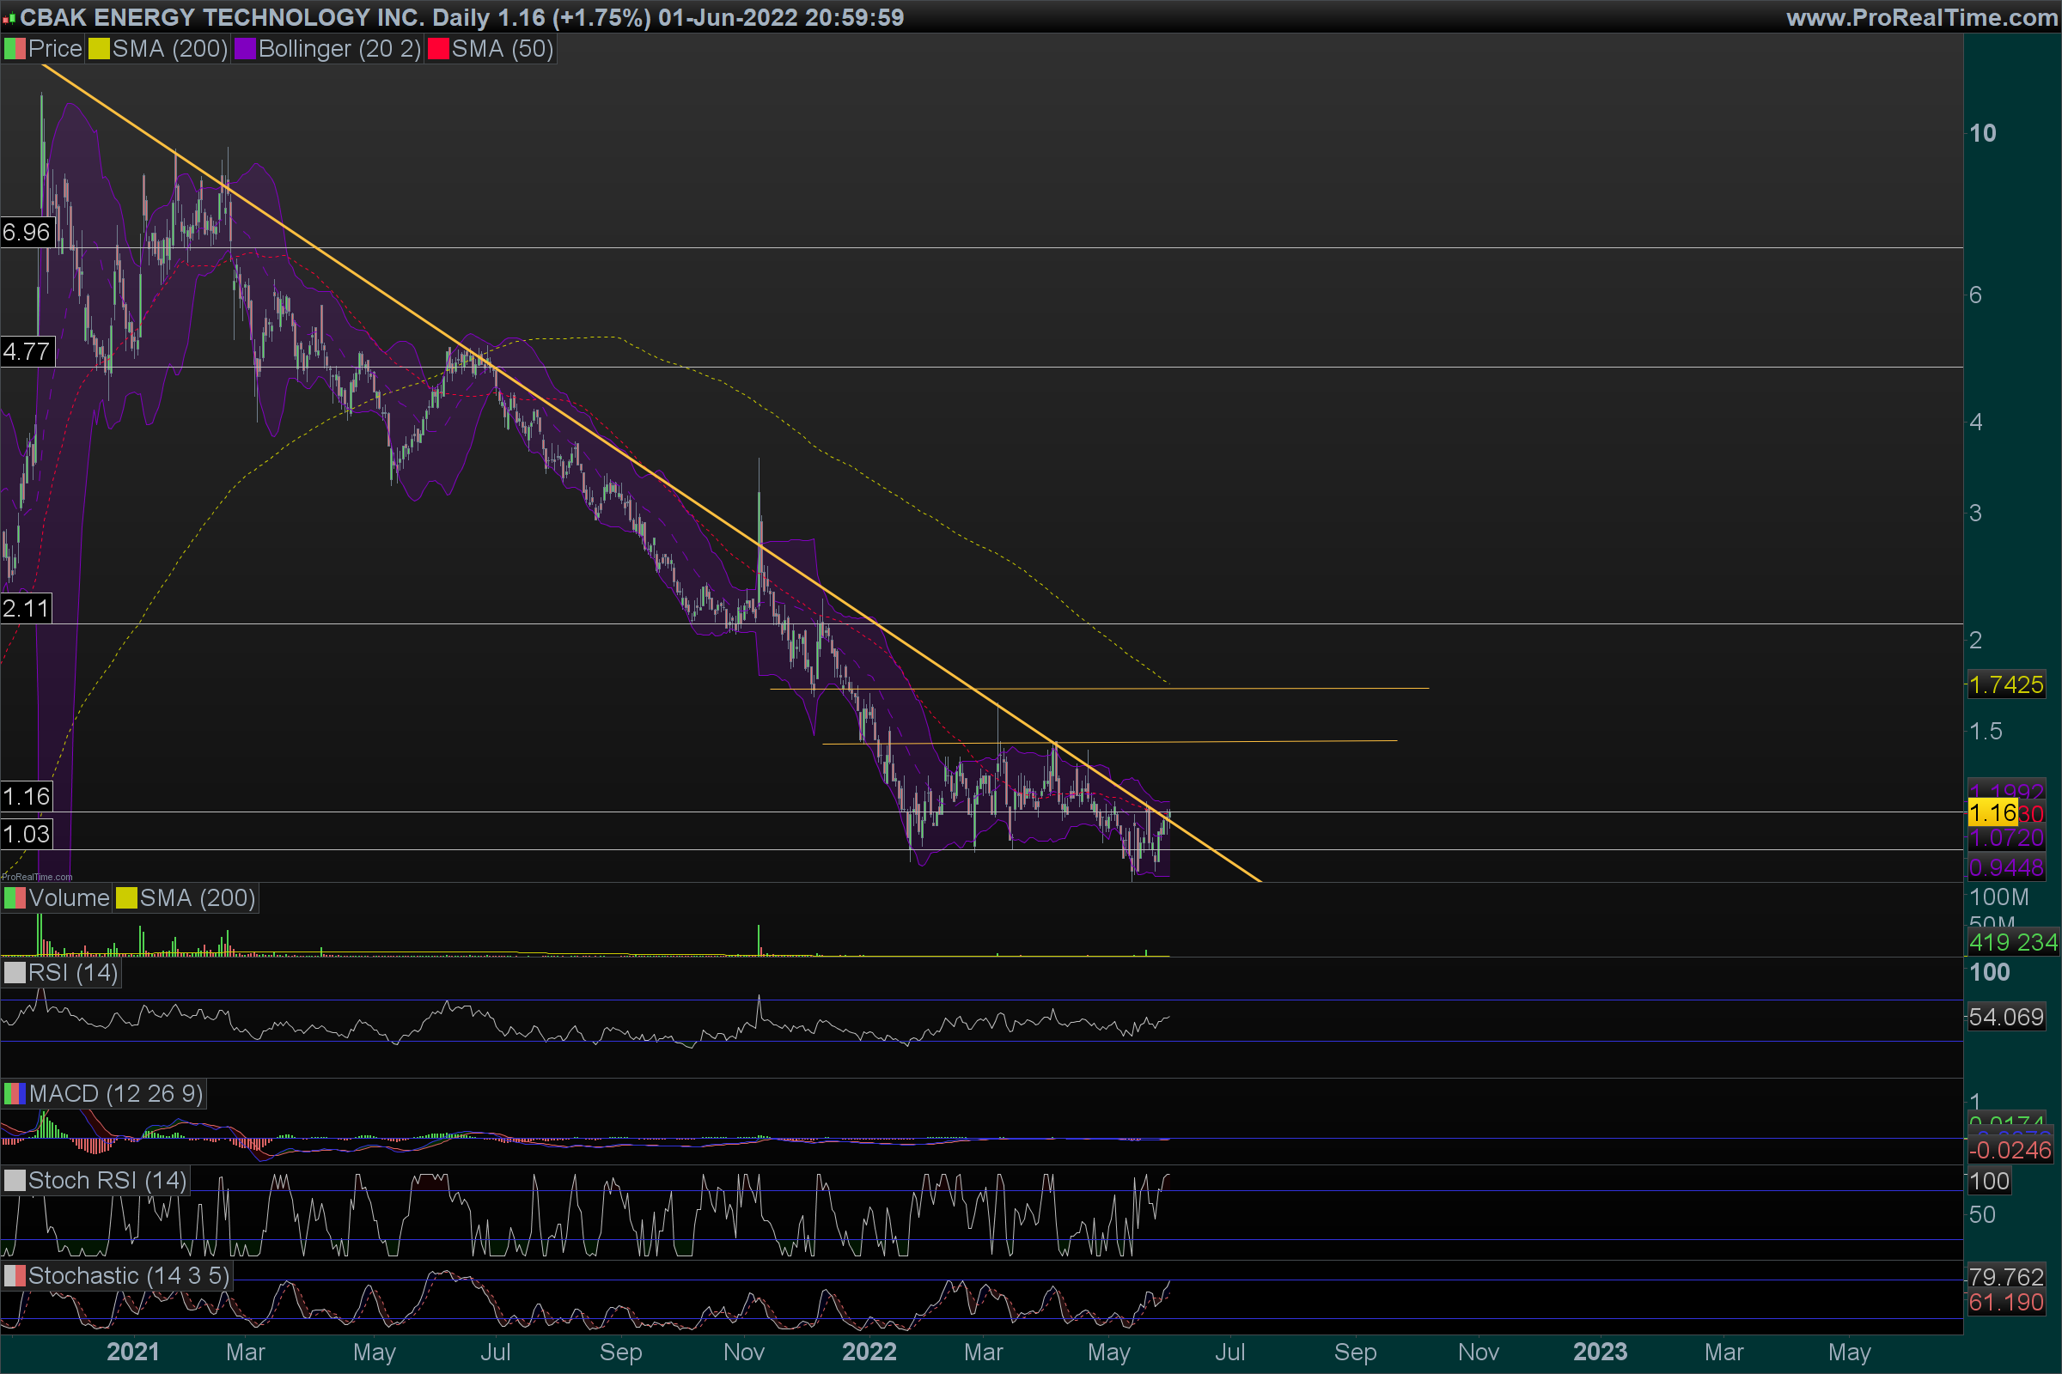Click the Volume SMA (200) legend label

pyautogui.click(x=198, y=898)
